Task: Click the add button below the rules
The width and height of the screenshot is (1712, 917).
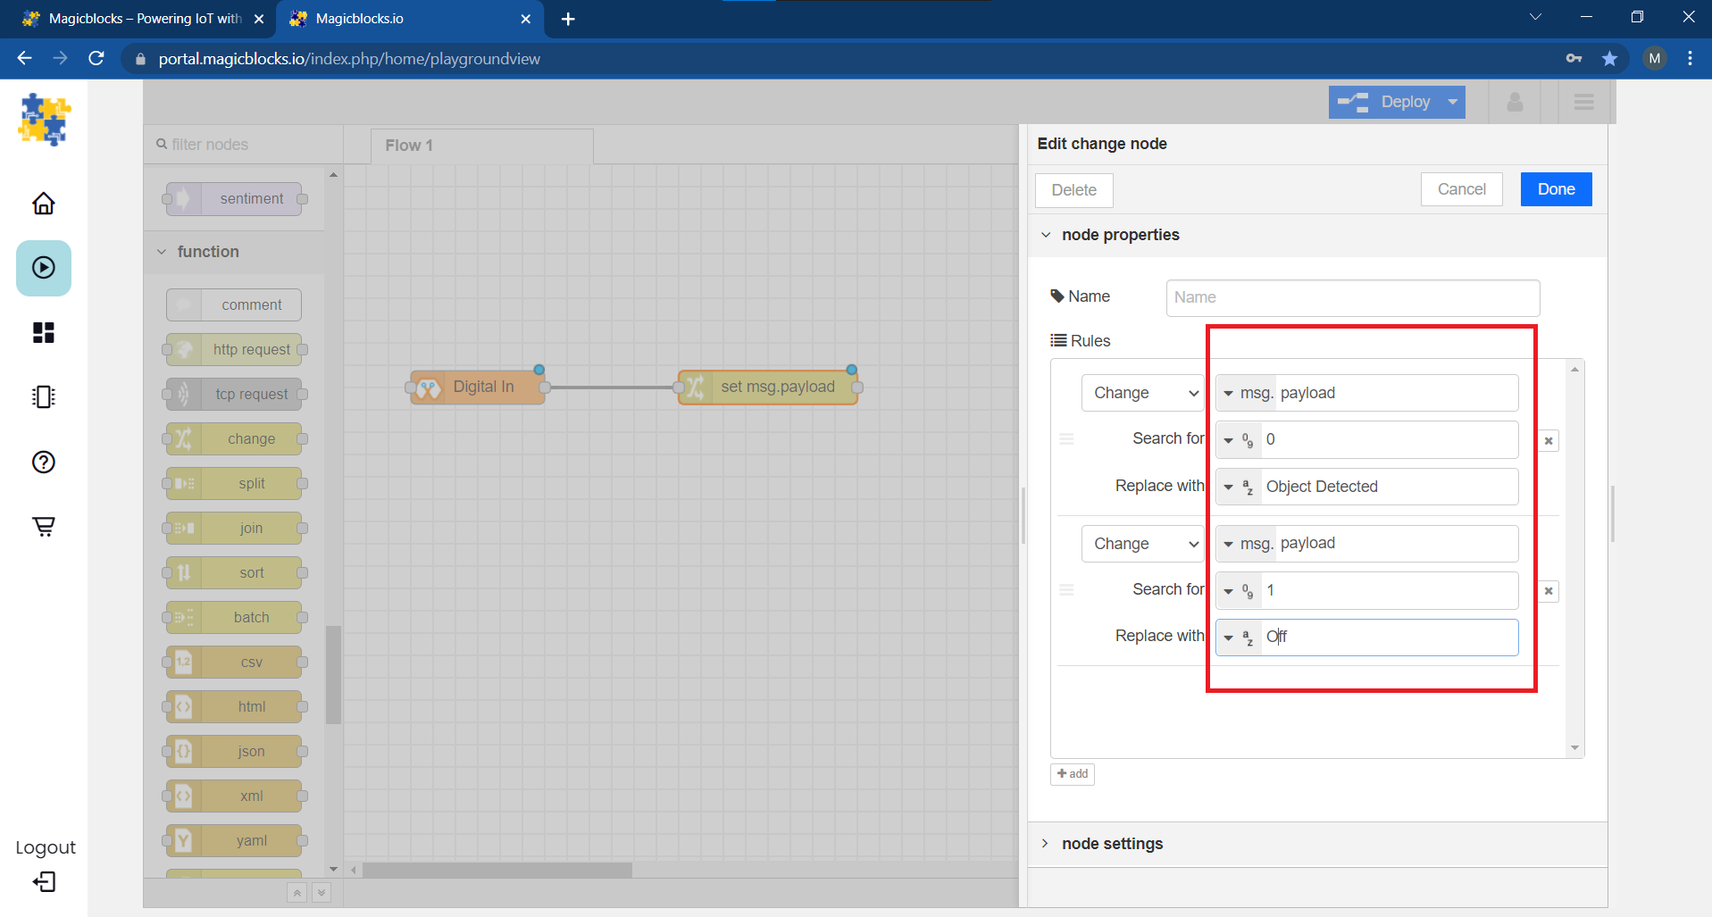Action: (1072, 773)
